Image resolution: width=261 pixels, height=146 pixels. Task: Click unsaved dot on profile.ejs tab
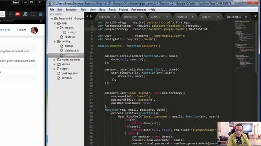(142, 17)
